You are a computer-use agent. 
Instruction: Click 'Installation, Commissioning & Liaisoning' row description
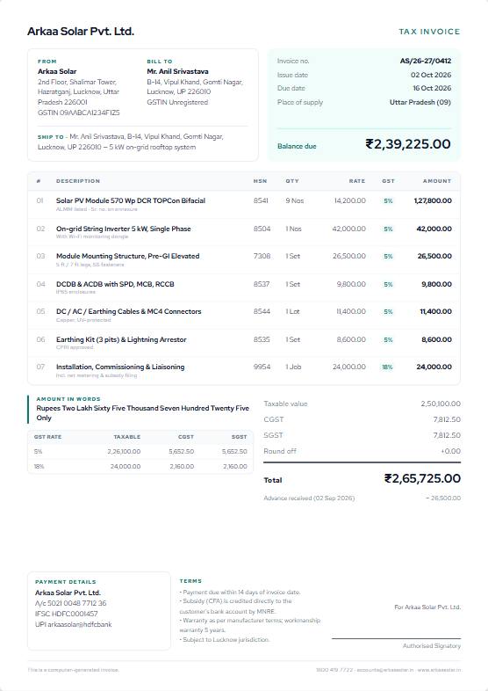(120, 367)
